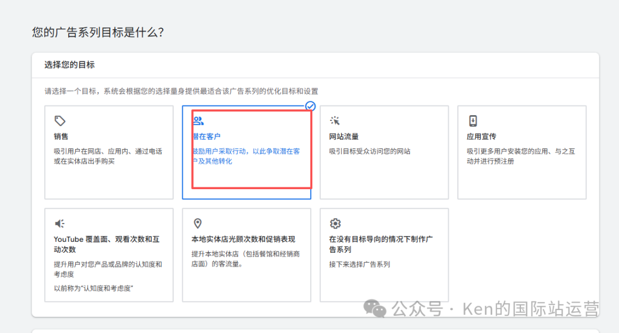Click the cursor sparkle icon for 网站流量

click(x=335, y=121)
